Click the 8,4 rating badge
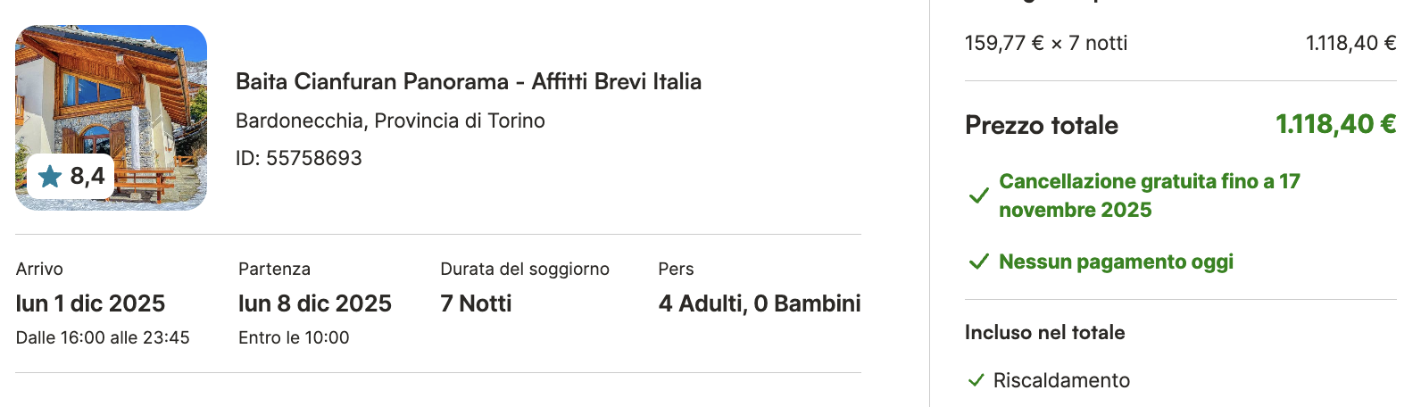This screenshot has height=407, width=1421. [x=71, y=177]
